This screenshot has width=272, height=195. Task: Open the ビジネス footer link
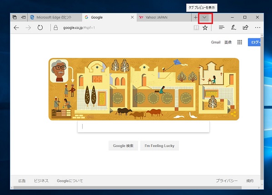tap(41, 181)
